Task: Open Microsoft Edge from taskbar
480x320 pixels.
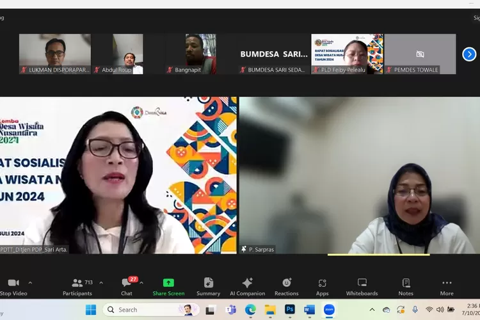Action: [x=250, y=310]
